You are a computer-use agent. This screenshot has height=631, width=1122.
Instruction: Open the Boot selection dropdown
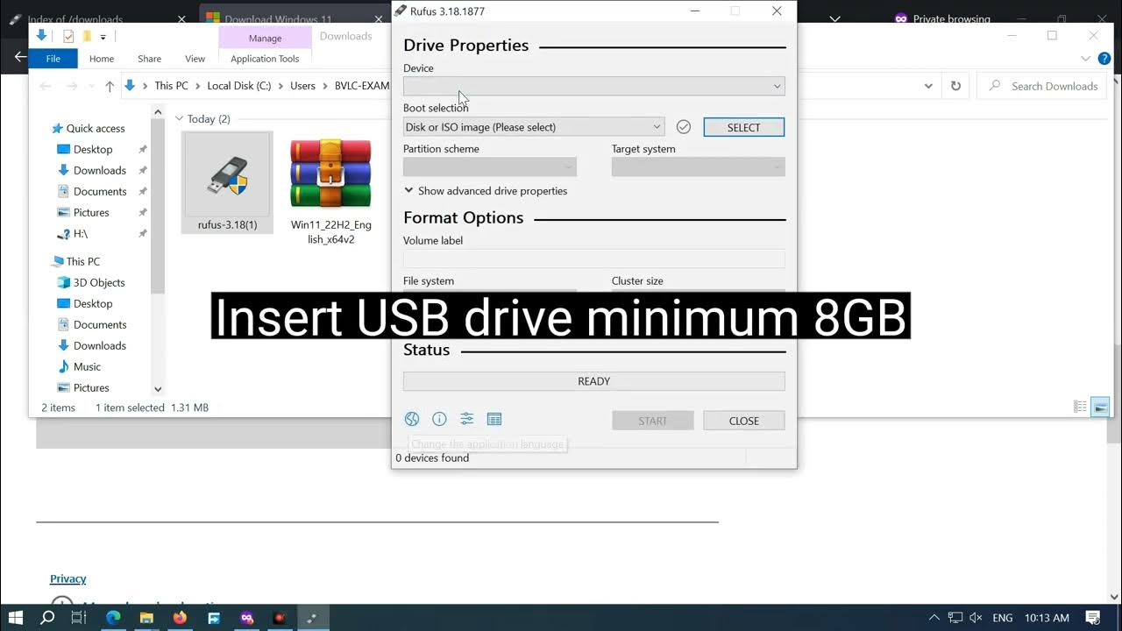point(533,127)
